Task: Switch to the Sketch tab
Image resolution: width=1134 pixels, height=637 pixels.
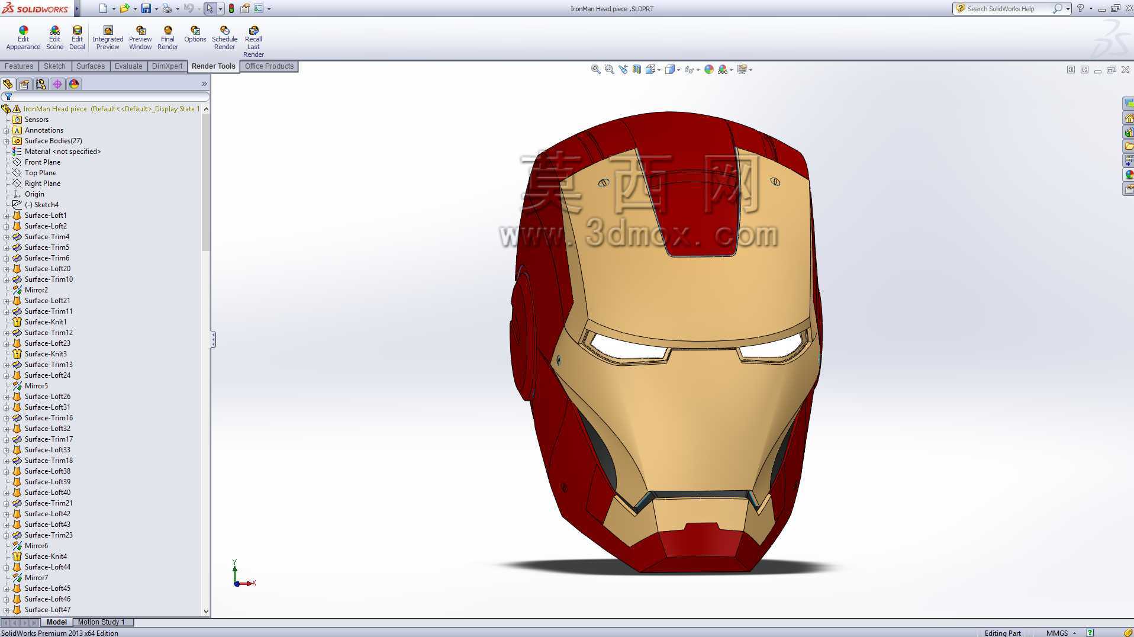Action: click(x=54, y=66)
